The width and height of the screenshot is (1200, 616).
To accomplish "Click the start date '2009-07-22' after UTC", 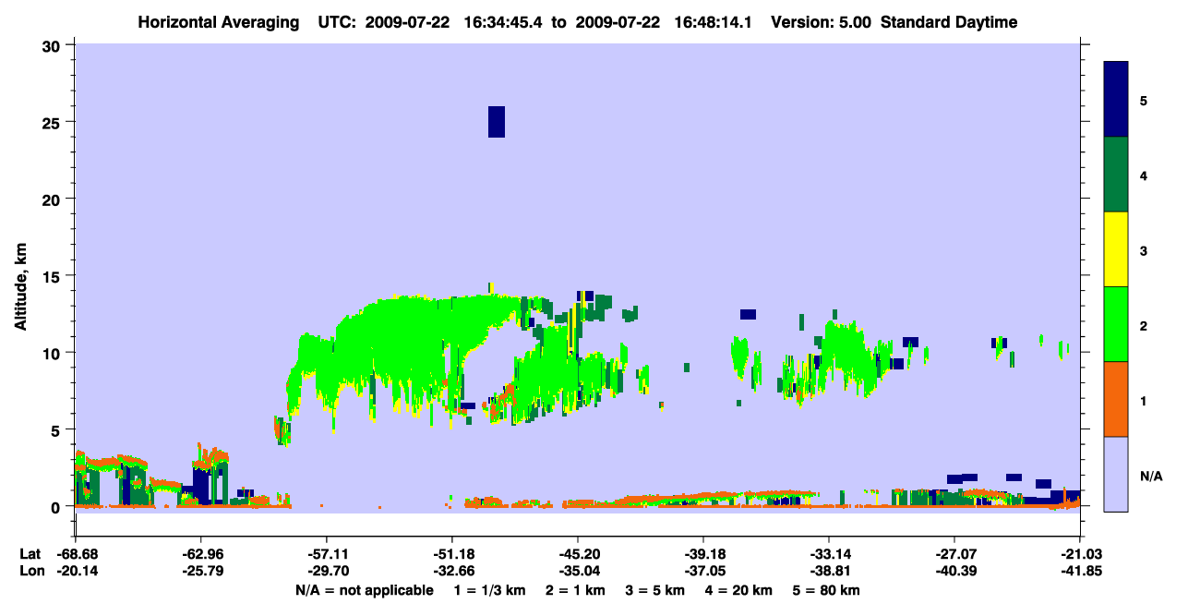I will pyautogui.click(x=409, y=22).
